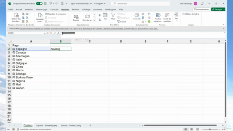Click the user account avatar
Viewport: 233px width, 131px height.
click(x=196, y=4)
